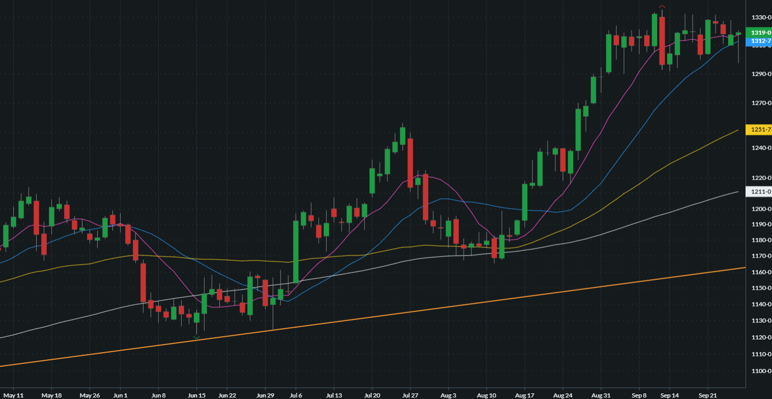Click the Sep 8 date label
The image size is (772, 399).
[x=639, y=395]
